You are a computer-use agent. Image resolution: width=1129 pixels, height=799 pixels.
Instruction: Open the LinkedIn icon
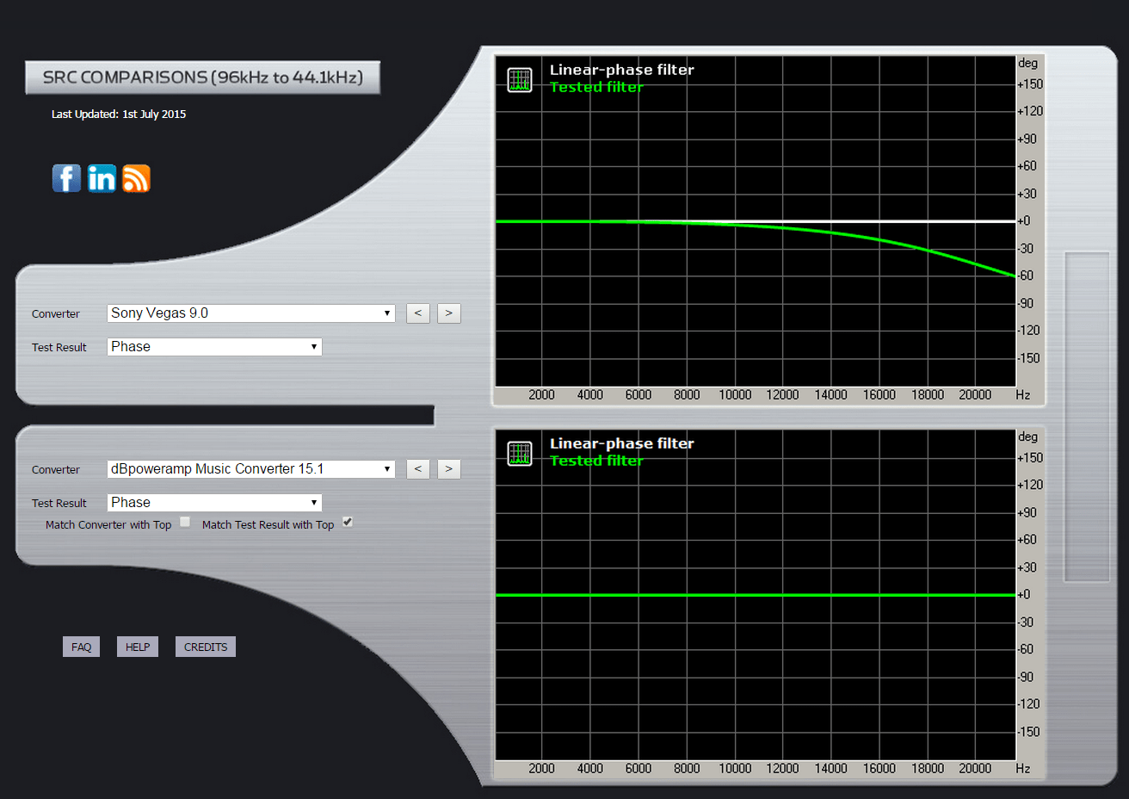click(101, 178)
